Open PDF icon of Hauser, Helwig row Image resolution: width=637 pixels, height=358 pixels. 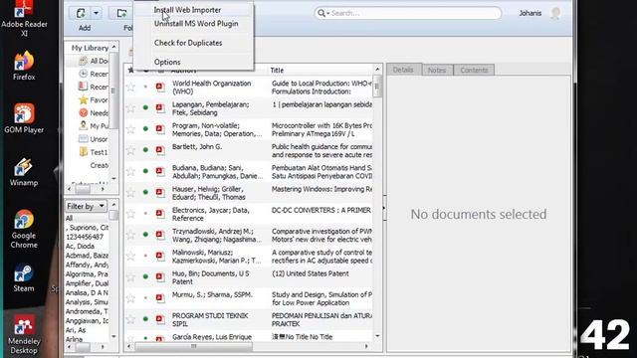click(160, 192)
